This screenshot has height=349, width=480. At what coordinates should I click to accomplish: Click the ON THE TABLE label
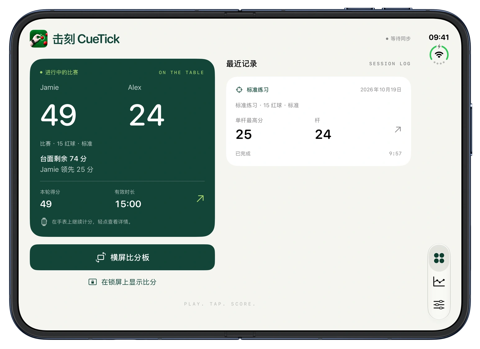pos(181,72)
